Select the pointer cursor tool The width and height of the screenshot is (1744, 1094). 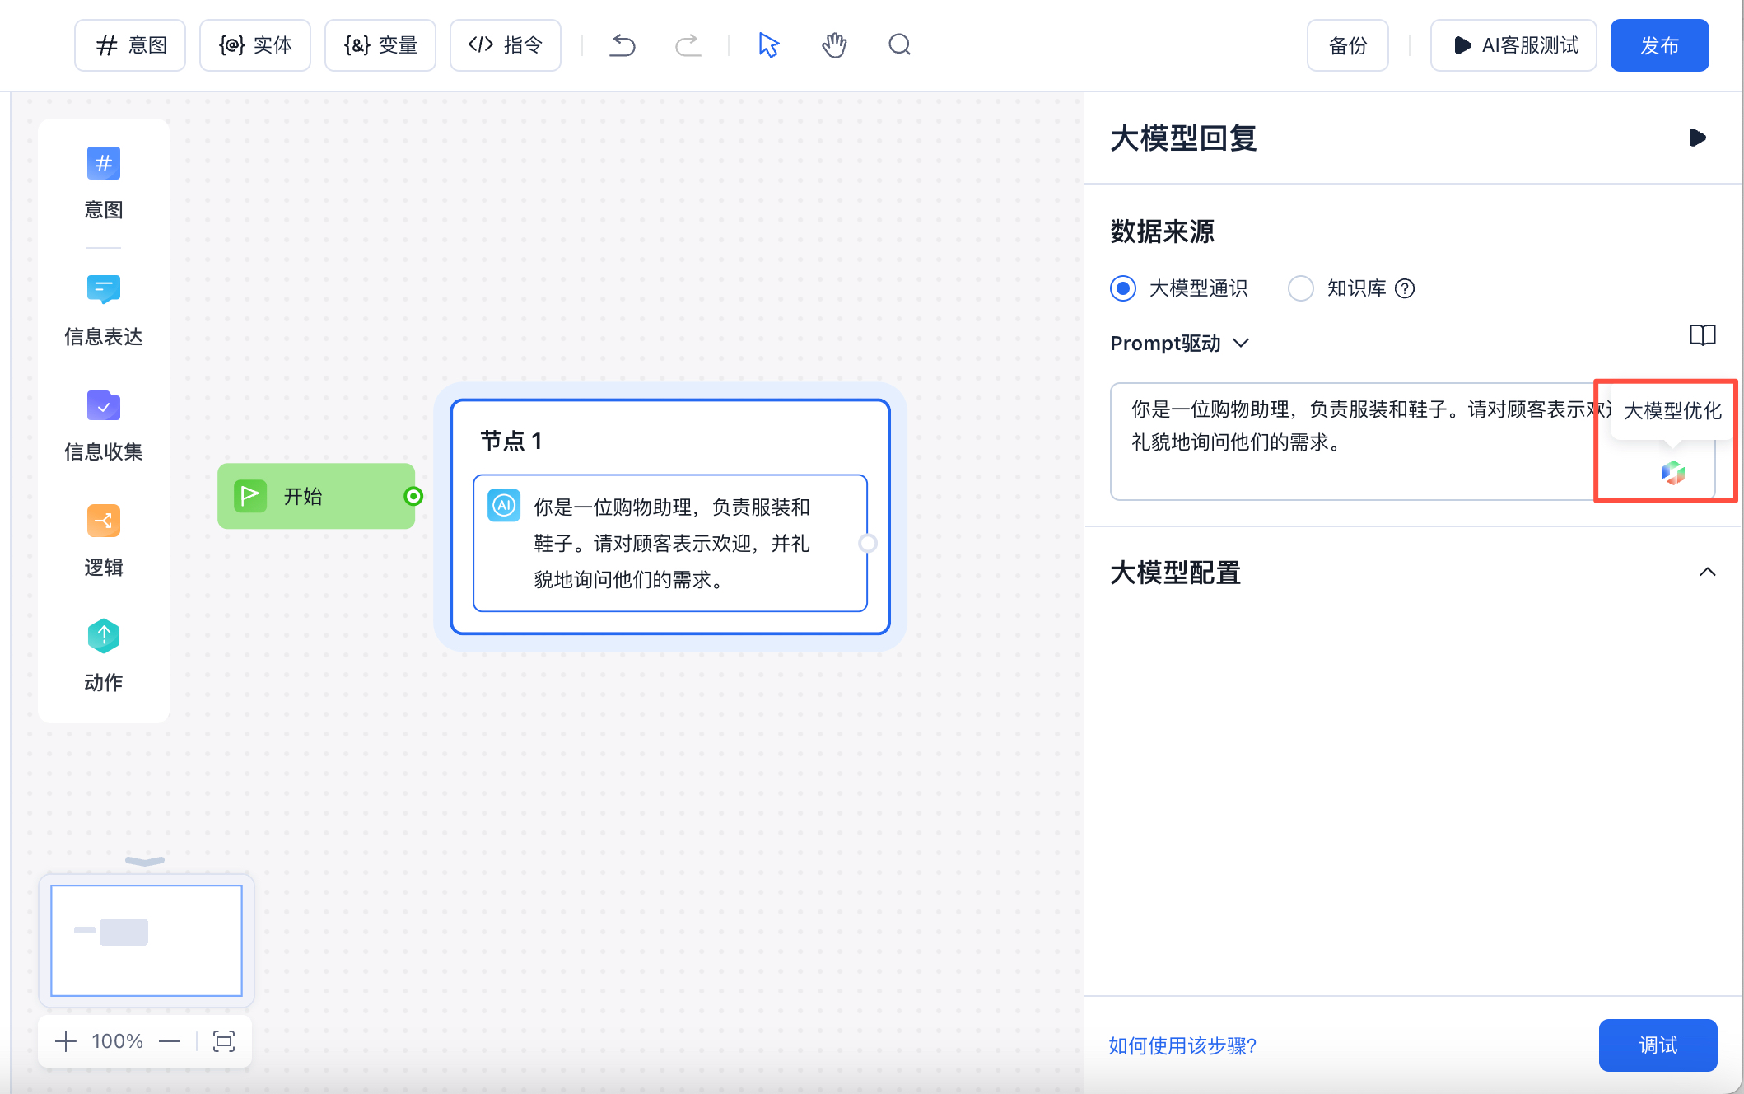coord(768,45)
